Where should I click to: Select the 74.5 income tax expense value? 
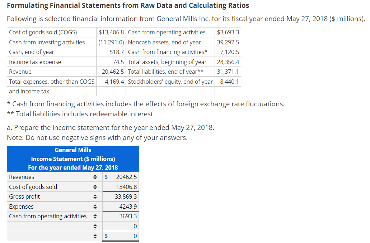pyautogui.click(x=111, y=62)
